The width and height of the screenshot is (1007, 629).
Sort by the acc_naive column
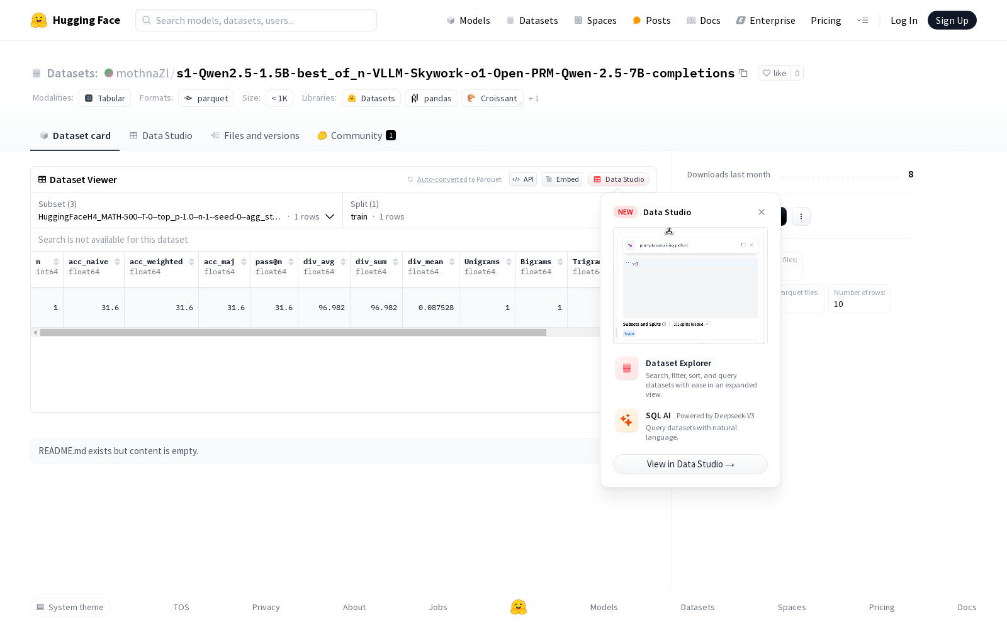[x=117, y=262]
